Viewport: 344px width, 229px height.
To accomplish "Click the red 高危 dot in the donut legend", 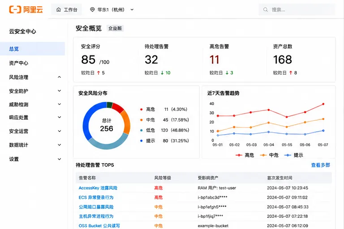I will [141, 109].
